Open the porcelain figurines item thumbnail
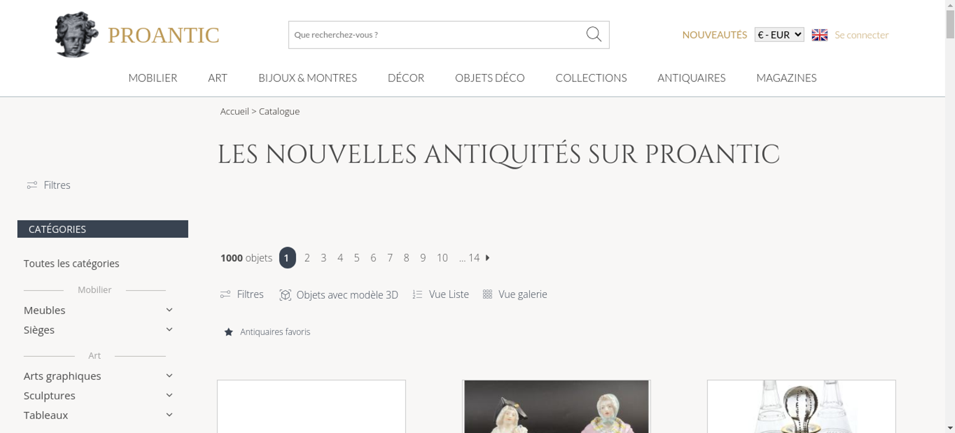The image size is (955, 433). pos(556,406)
